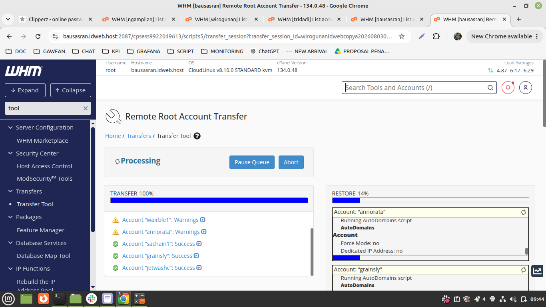Clear the sidebar search with the X icon
This screenshot has width=546, height=307.
[85, 108]
